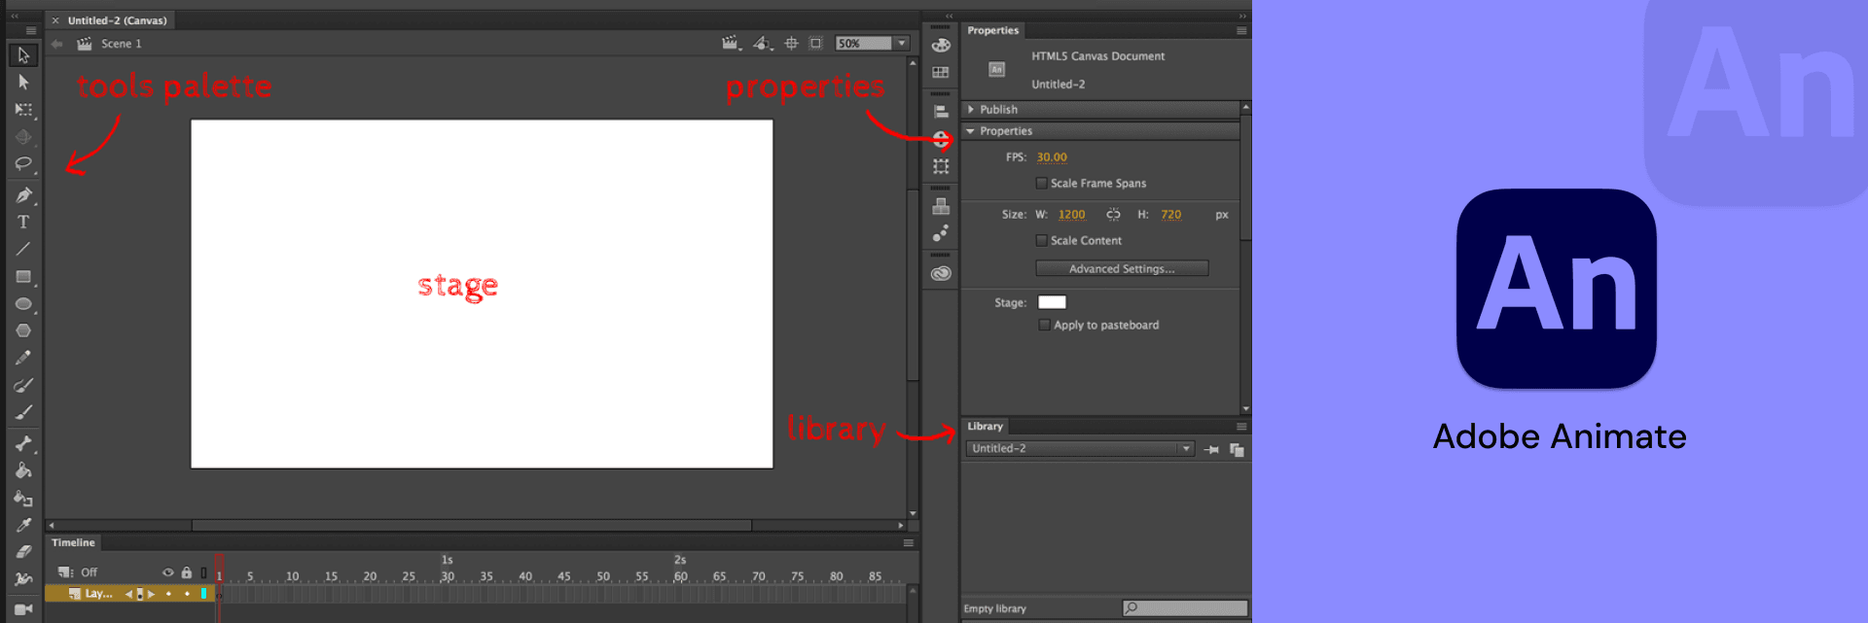Viewport: 1868px width, 623px height.
Task: Open the stage zoom dropdown arrow
Action: tap(902, 44)
